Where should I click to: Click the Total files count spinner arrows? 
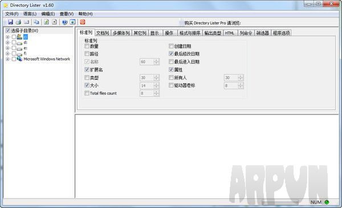156,93
